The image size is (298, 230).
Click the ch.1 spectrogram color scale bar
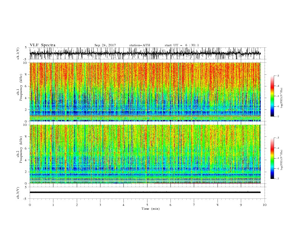point(272,96)
